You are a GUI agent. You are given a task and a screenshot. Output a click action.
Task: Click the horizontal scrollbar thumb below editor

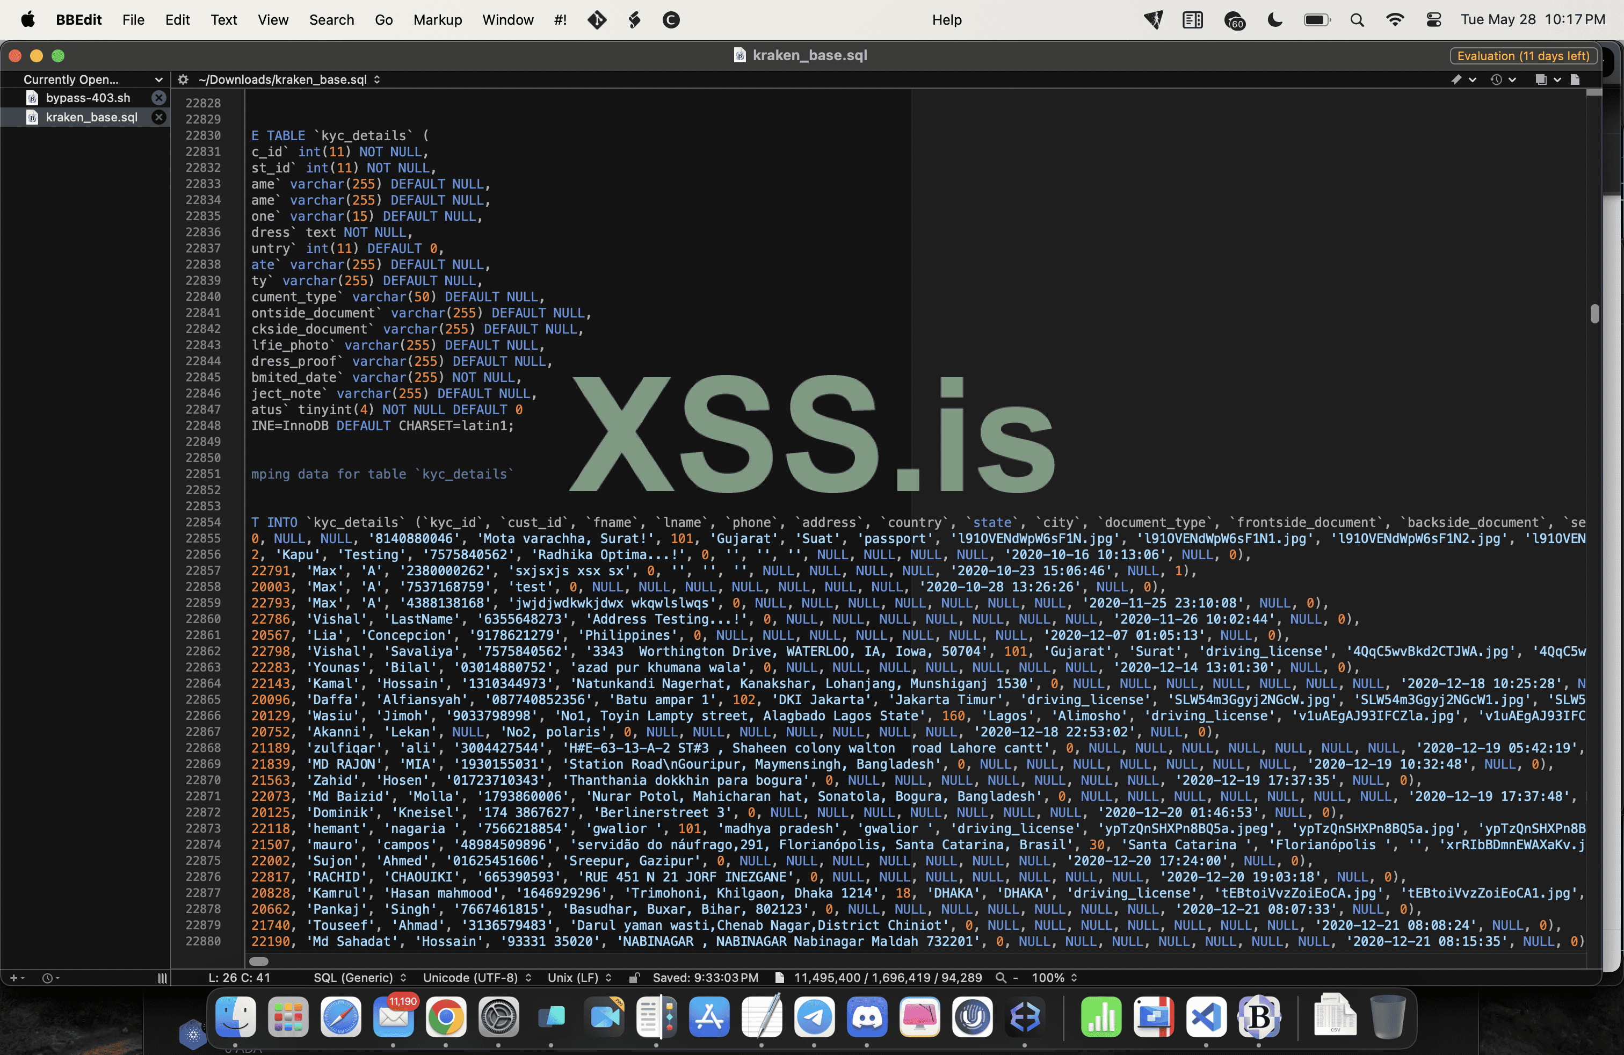(x=258, y=961)
